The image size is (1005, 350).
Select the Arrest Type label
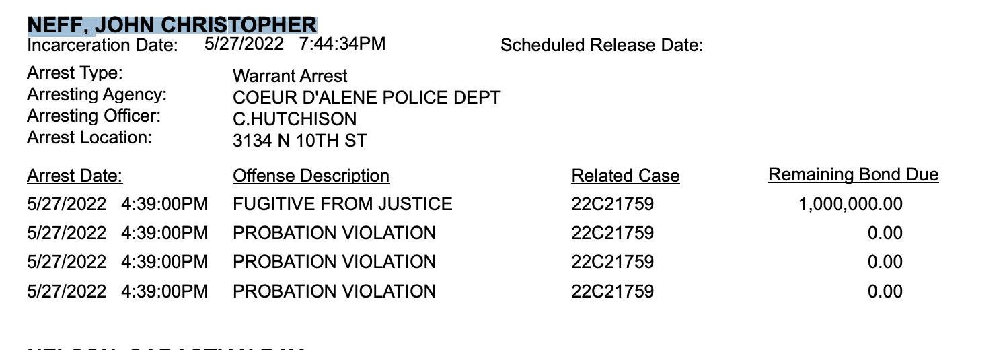[75, 73]
